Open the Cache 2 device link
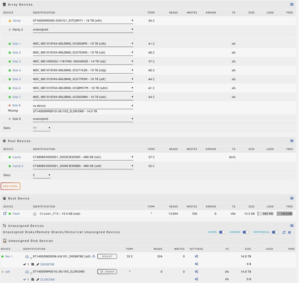The image size is (299, 283). (18, 166)
